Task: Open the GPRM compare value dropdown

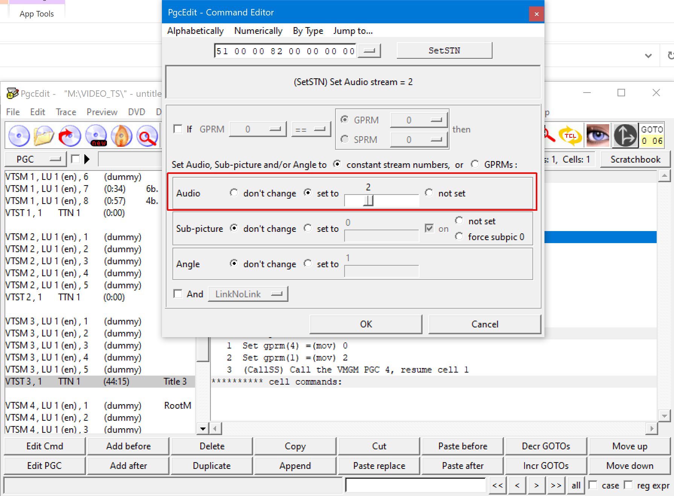Action: click(x=419, y=120)
